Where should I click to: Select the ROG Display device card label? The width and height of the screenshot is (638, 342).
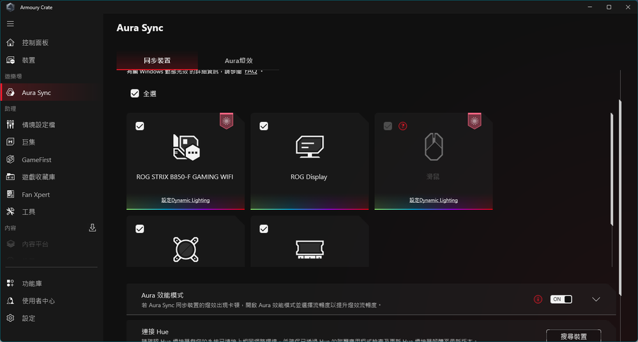(x=309, y=177)
